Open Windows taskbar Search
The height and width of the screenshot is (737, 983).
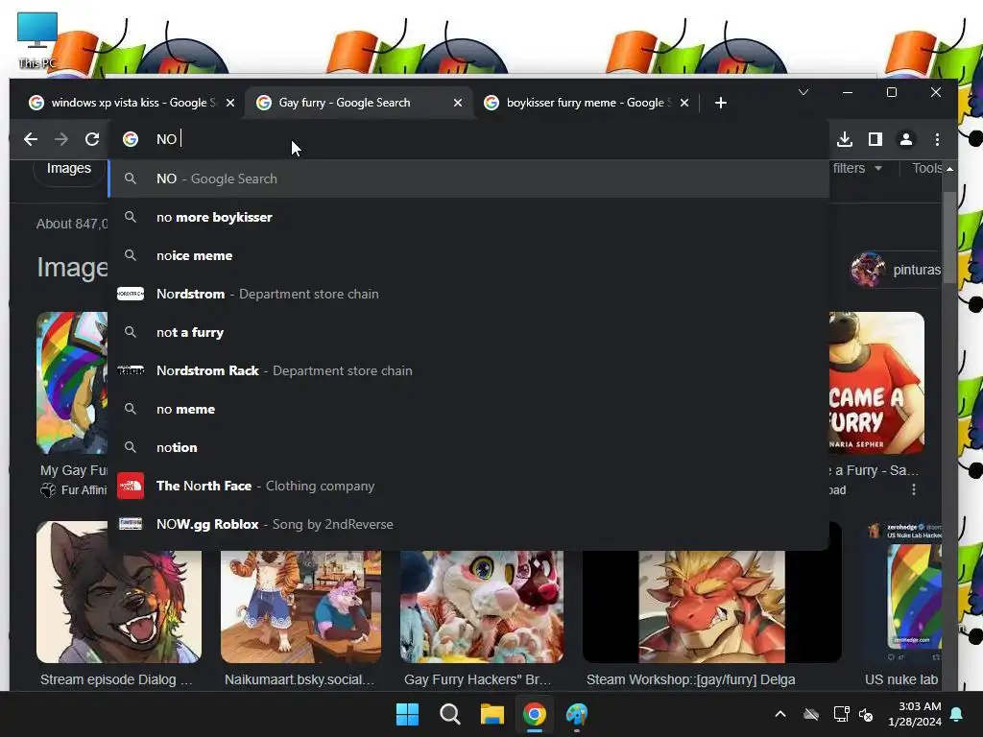tap(450, 714)
